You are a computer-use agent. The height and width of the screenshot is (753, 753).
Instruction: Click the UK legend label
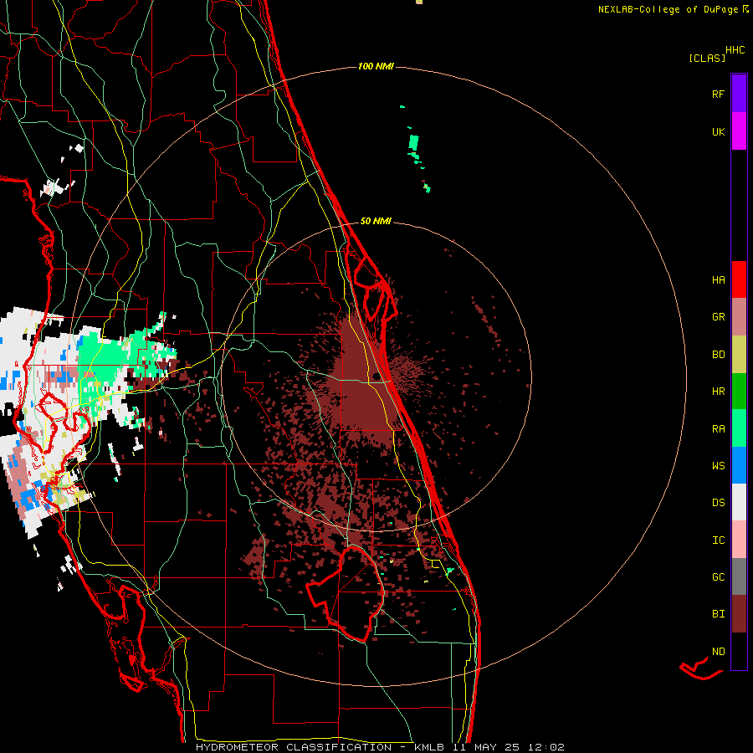[x=718, y=131]
